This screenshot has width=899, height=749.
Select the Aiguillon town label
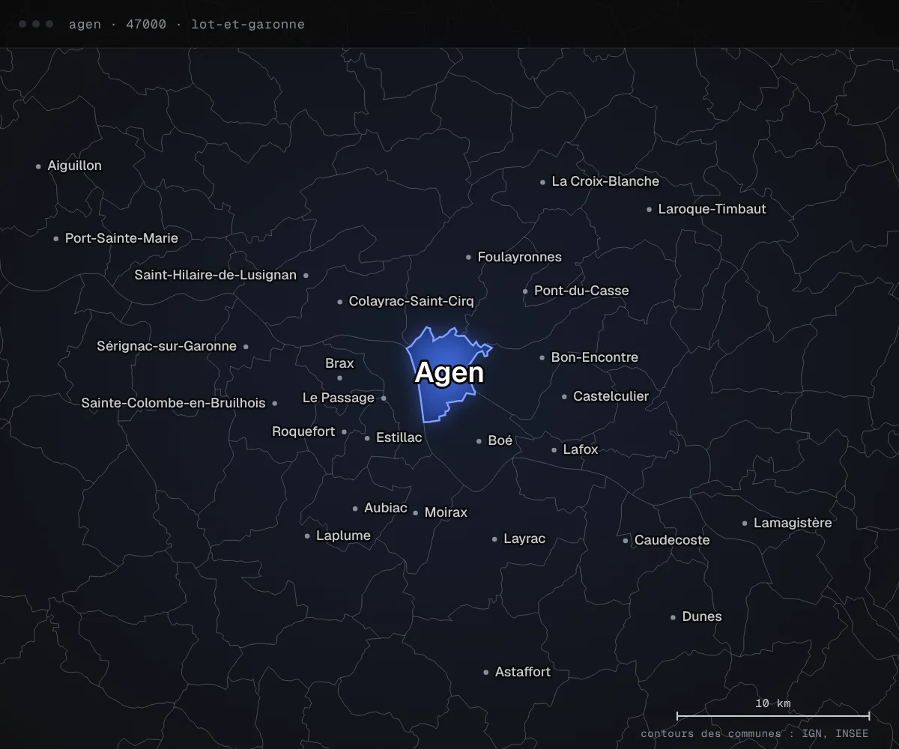tap(74, 166)
